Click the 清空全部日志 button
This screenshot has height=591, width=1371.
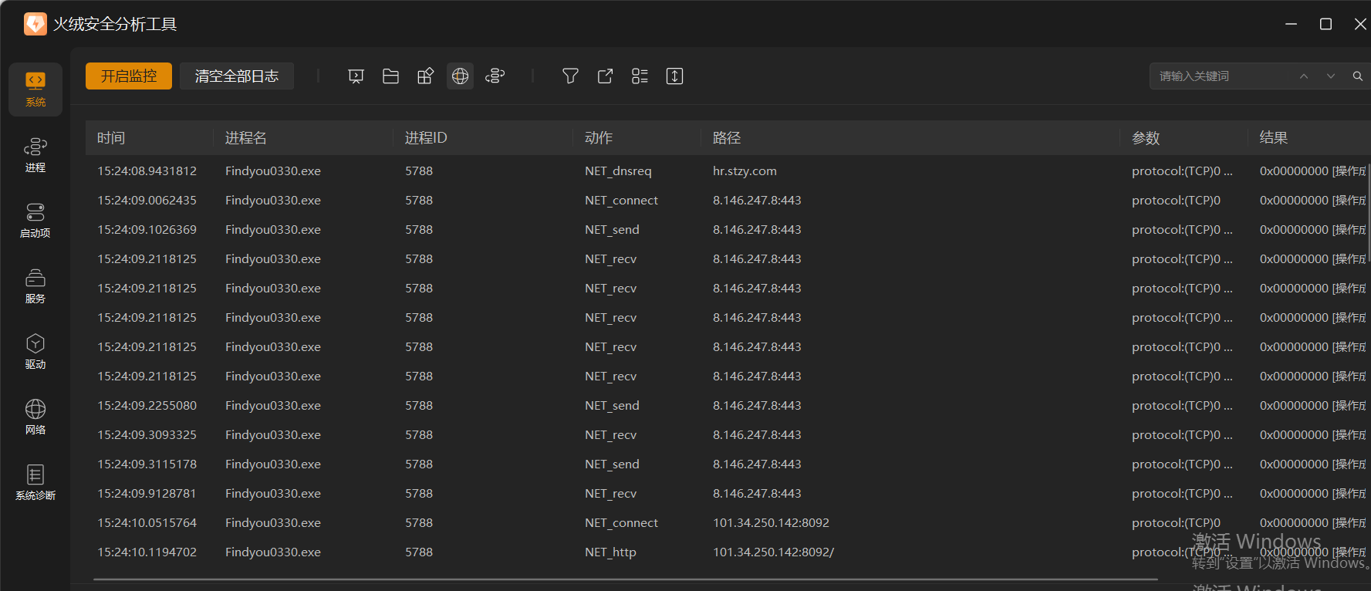coord(237,76)
